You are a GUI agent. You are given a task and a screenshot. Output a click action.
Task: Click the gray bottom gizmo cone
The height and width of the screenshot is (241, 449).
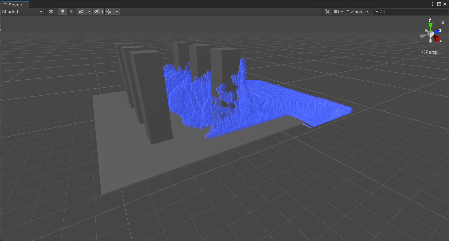[431, 40]
